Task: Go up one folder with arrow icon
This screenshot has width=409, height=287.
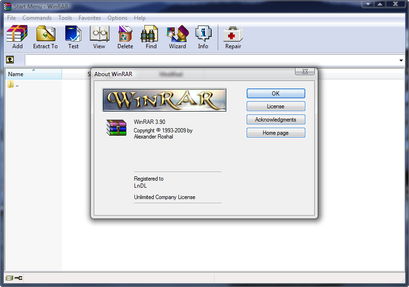Action: pos(10,60)
